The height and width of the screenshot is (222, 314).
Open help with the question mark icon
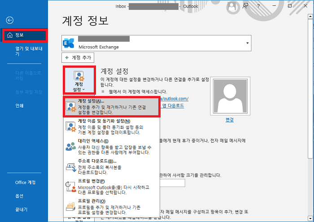(x=258, y=6)
